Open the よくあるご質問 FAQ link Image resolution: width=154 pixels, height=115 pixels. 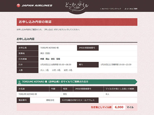click(132, 9)
